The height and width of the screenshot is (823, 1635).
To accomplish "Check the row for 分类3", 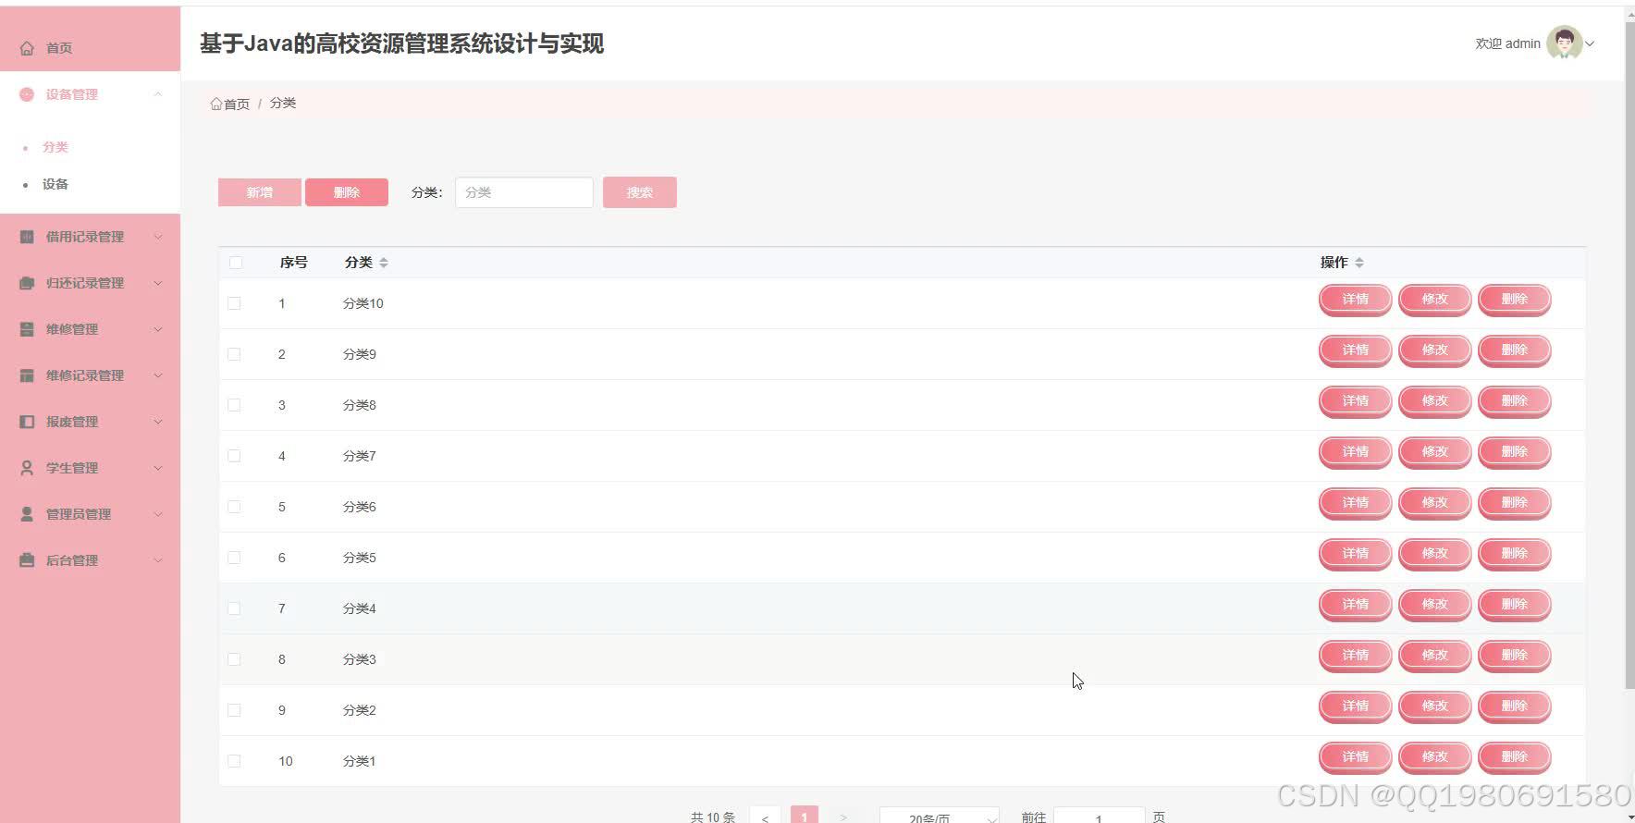I will [x=234, y=659].
